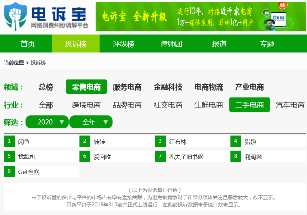This screenshot has height=215, width=307.
Task: Choose the 服务电商 domain filter
Action: tap(127, 87)
